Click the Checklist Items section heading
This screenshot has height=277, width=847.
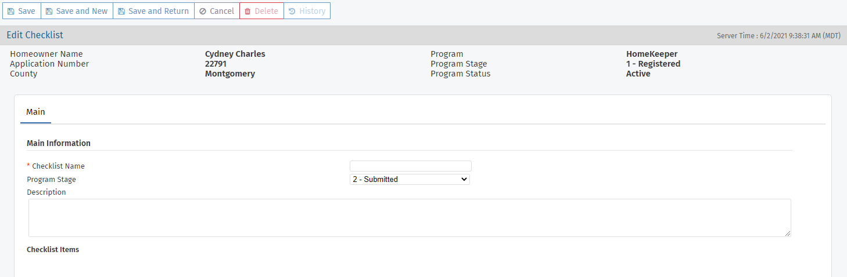pos(53,250)
